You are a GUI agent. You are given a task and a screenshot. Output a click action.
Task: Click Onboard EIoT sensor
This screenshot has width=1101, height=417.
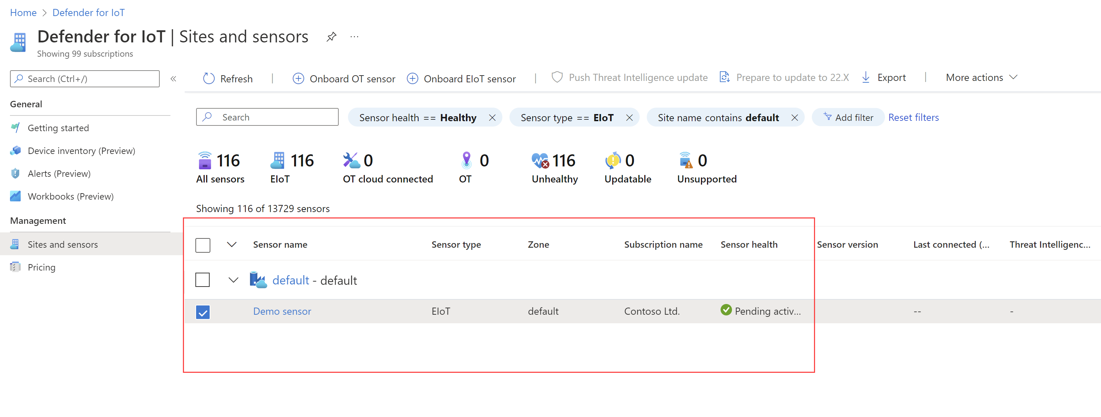[x=461, y=79]
